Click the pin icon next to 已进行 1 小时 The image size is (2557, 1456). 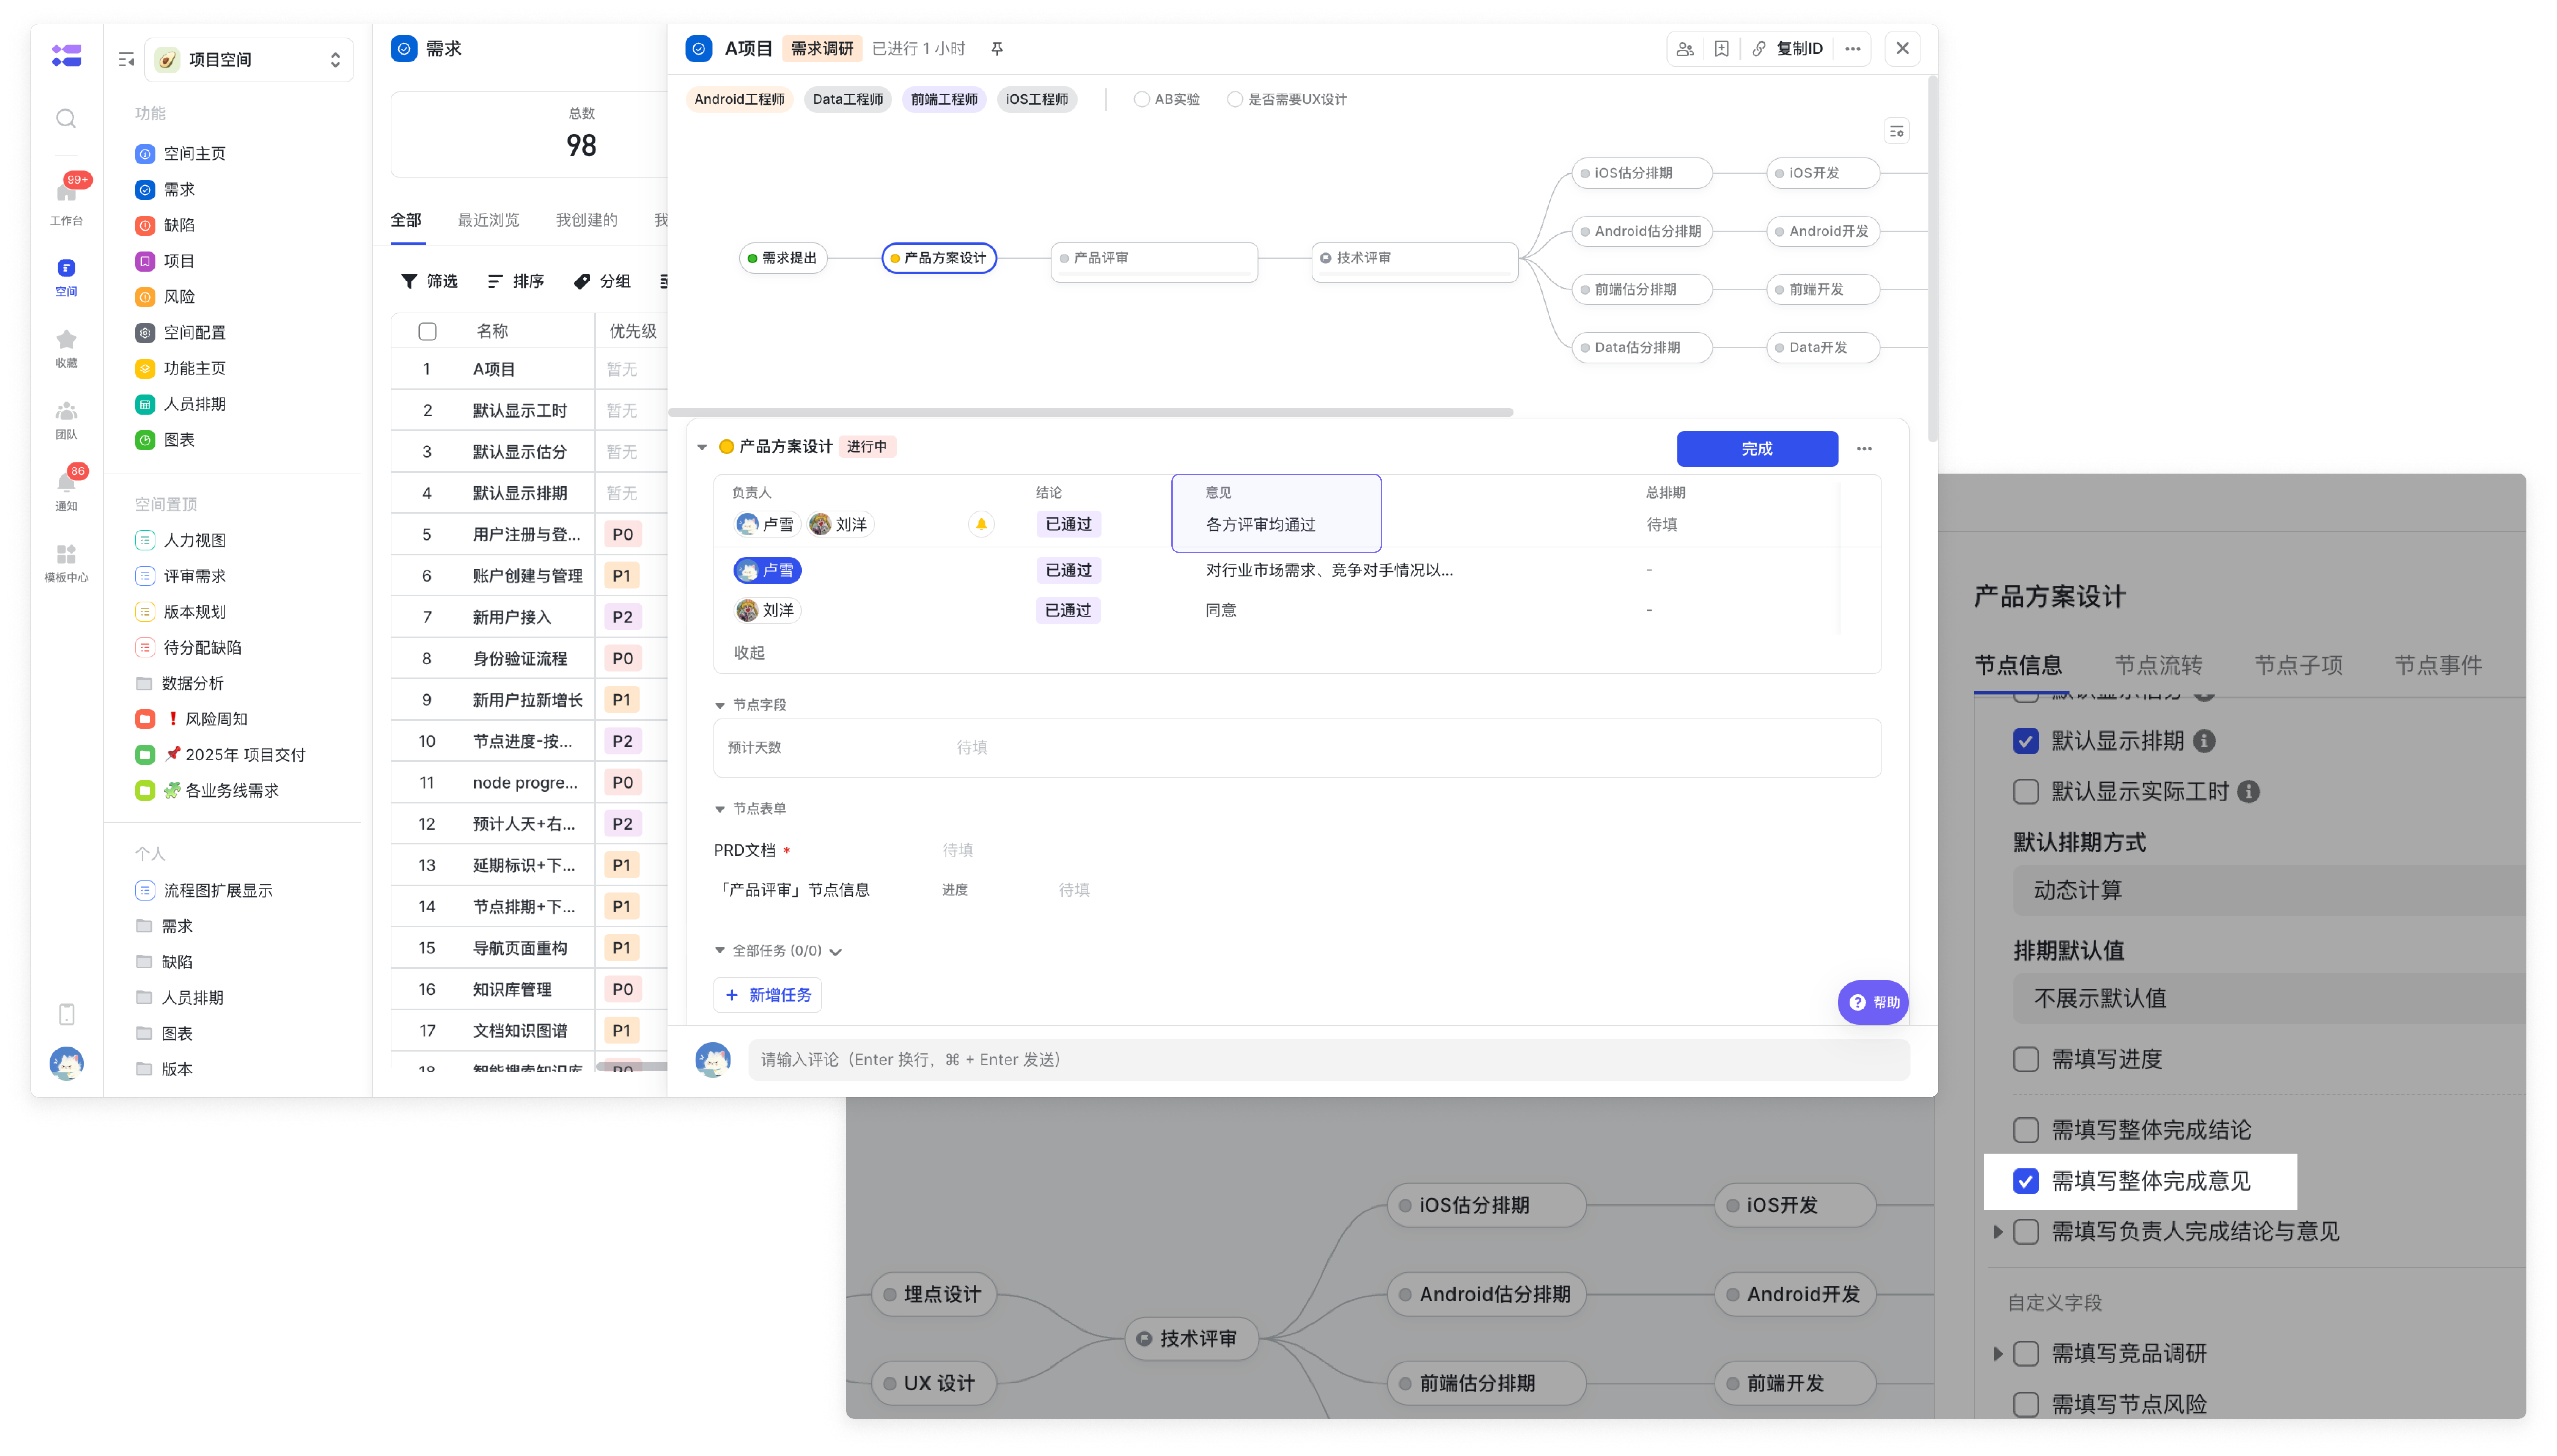pos(997,49)
